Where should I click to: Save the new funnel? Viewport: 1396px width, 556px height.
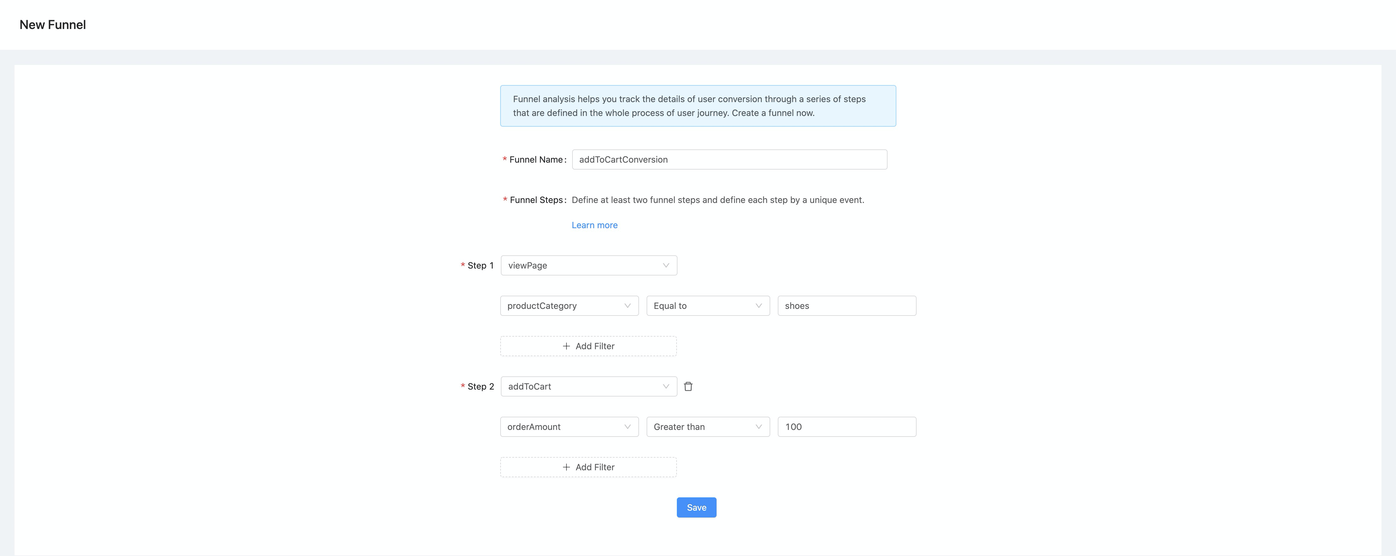[696, 507]
